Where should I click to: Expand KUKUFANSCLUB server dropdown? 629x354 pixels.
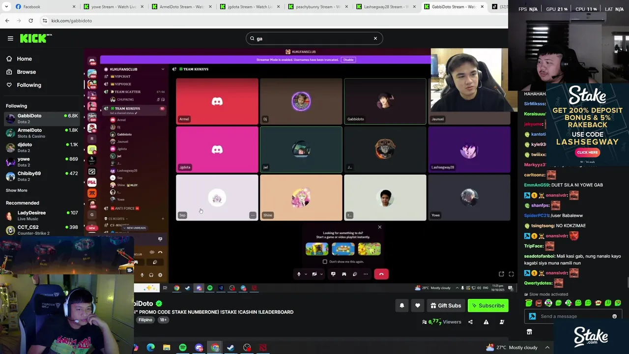tap(163, 69)
